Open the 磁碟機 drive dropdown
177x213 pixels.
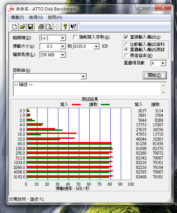63,38
